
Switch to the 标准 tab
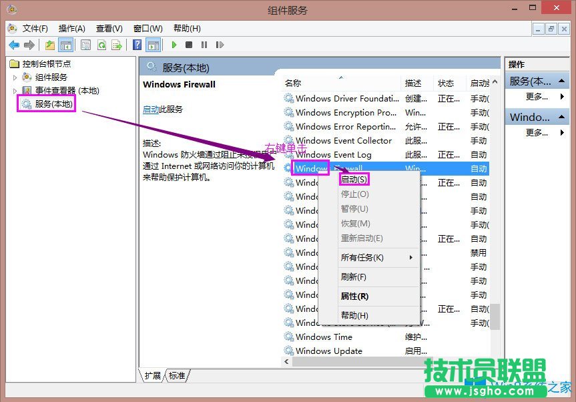(x=176, y=375)
